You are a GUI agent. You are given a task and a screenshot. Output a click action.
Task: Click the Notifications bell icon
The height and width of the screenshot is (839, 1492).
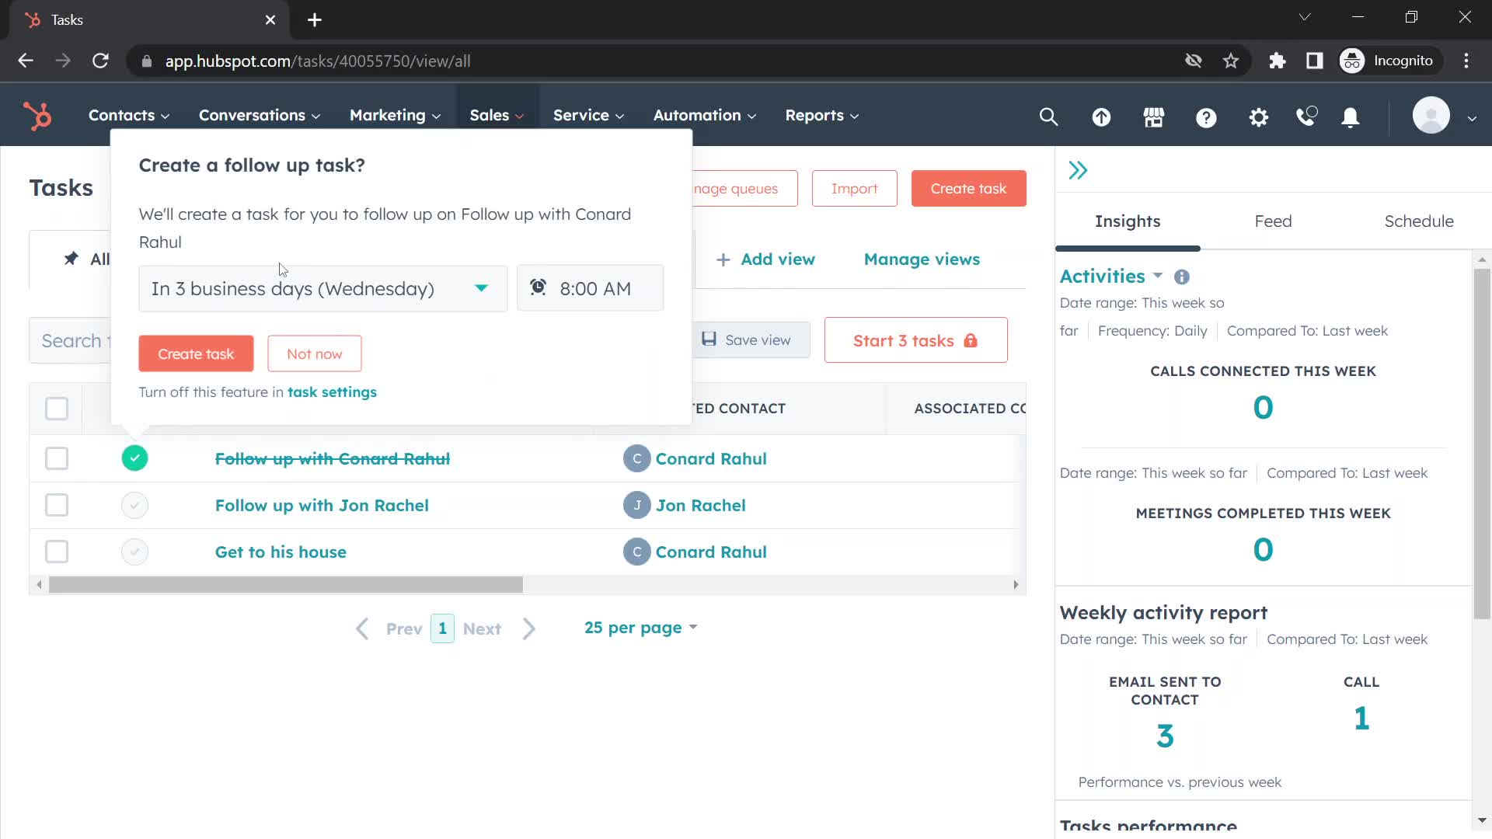[1351, 117]
